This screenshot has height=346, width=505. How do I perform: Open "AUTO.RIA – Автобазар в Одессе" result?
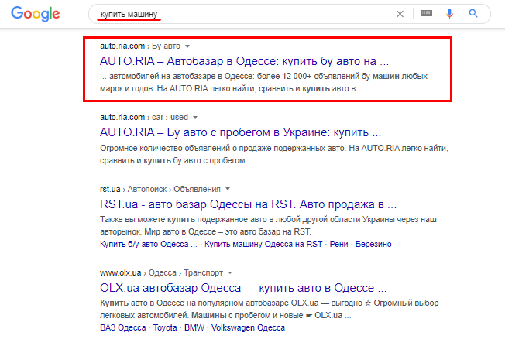point(244,61)
